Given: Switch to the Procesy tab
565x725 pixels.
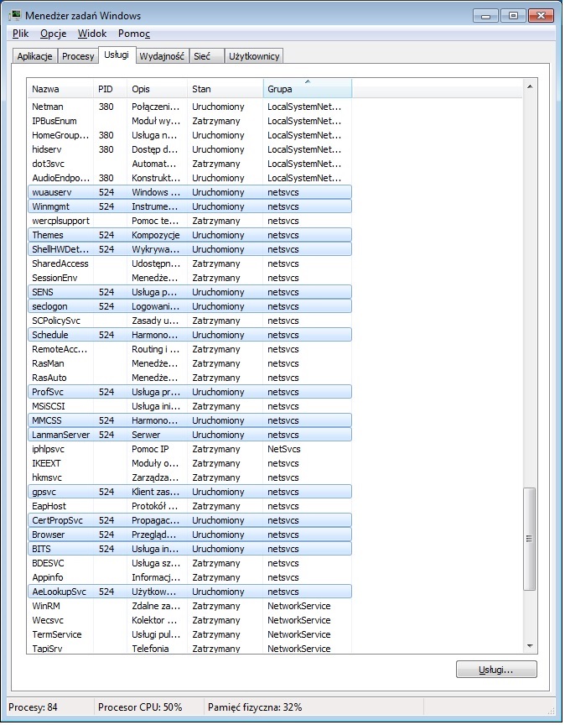Looking at the screenshot, I should [78, 56].
